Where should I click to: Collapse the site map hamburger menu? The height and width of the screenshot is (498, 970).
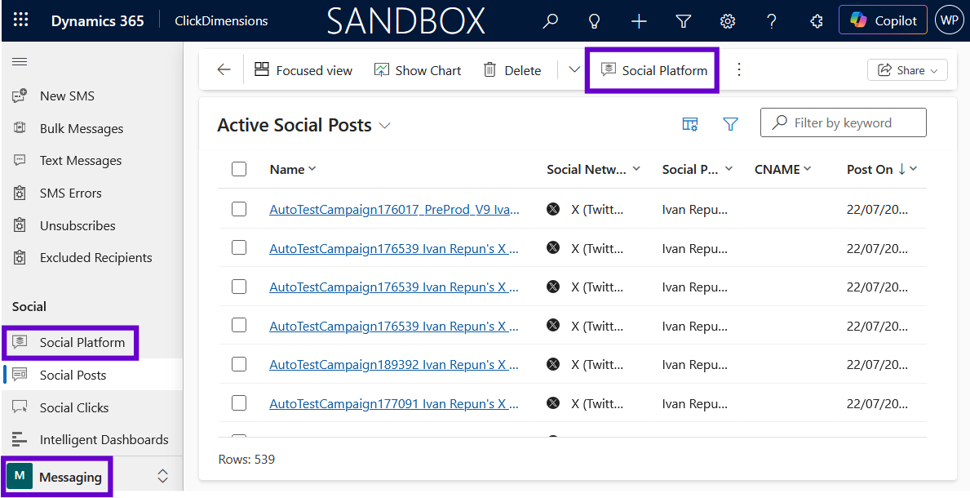point(20,62)
